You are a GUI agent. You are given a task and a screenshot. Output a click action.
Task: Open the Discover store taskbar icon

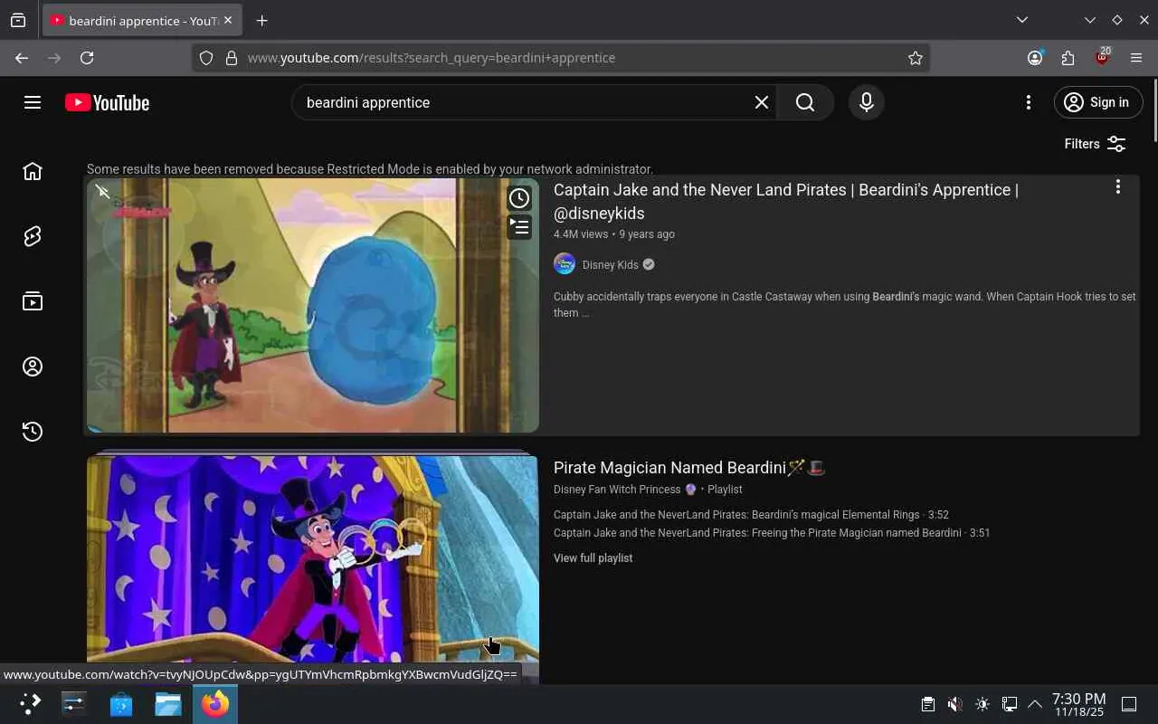pos(121,704)
